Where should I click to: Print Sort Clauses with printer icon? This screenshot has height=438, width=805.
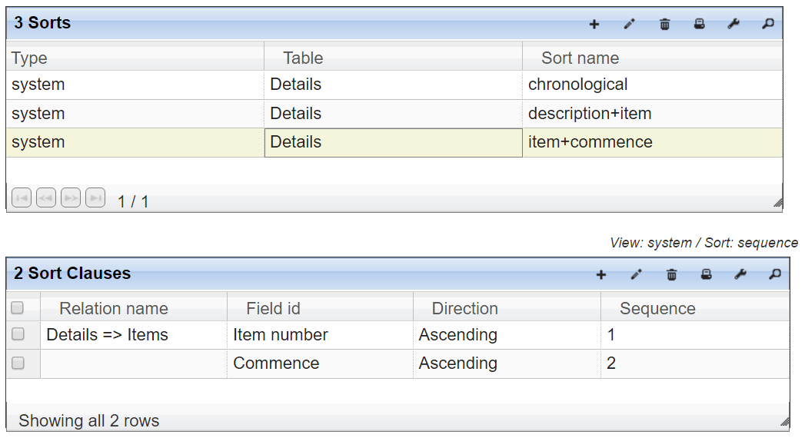coord(707,275)
